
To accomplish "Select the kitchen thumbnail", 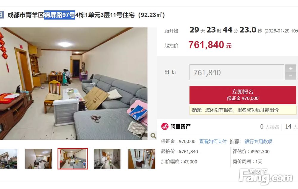I will (107, 159).
